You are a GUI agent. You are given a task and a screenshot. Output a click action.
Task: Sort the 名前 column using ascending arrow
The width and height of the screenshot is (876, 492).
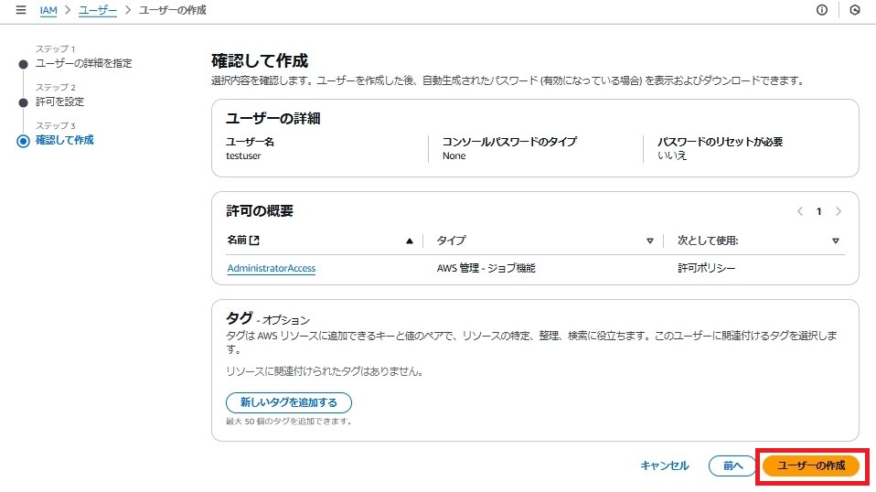(410, 241)
